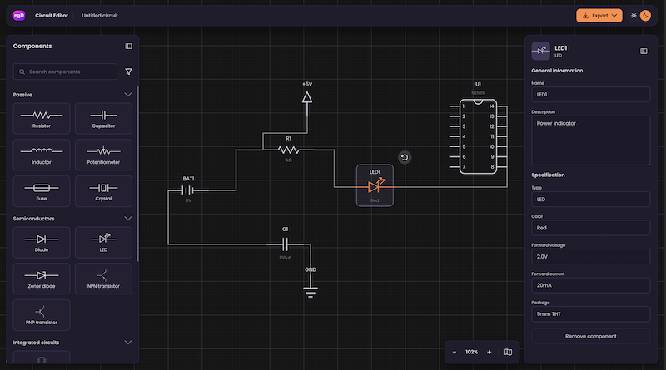The image size is (666, 370).
Task: Click the 9V label under BAT1
Action: pyautogui.click(x=188, y=200)
